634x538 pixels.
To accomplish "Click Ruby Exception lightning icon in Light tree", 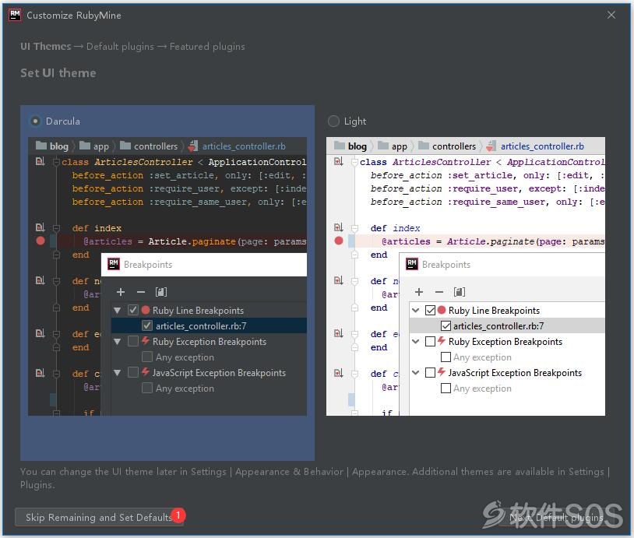I will click(442, 340).
